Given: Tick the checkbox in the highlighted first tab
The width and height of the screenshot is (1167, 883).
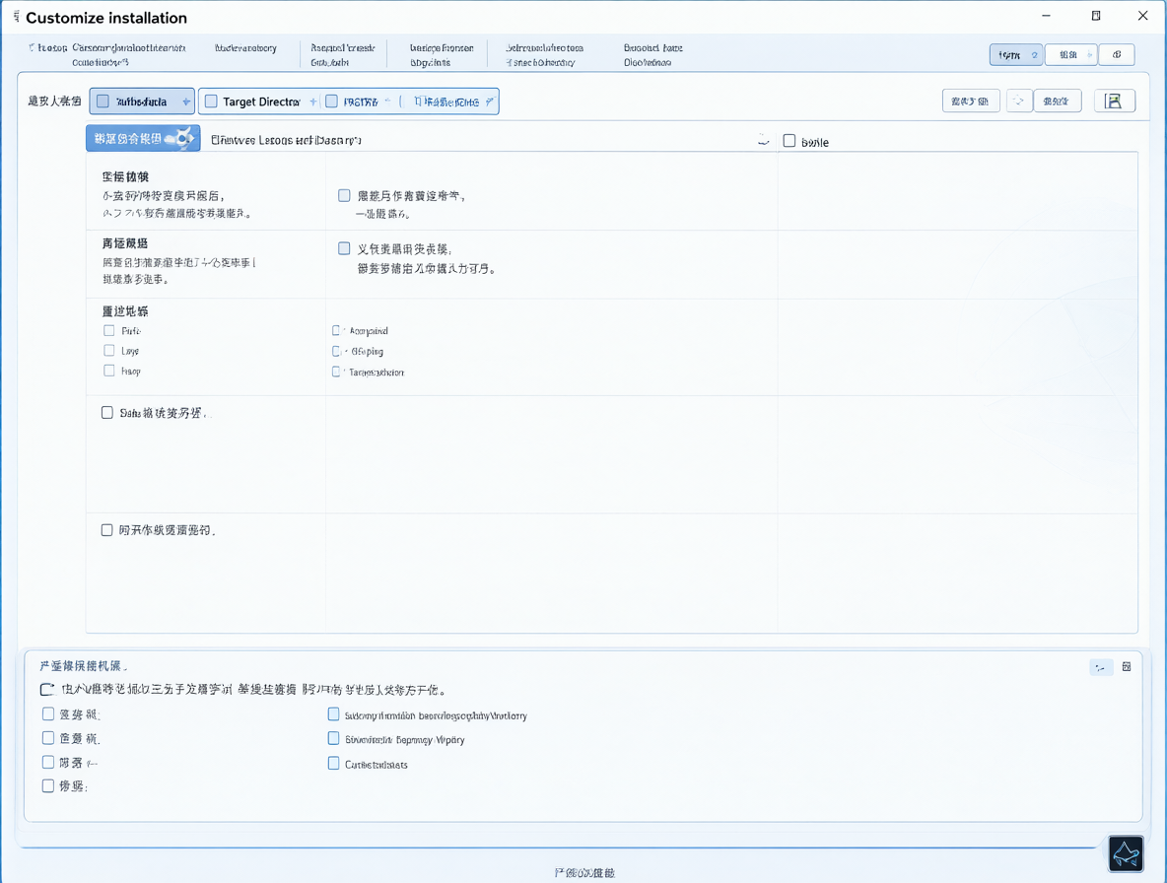Looking at the screenshot, I should pos(103,102).
